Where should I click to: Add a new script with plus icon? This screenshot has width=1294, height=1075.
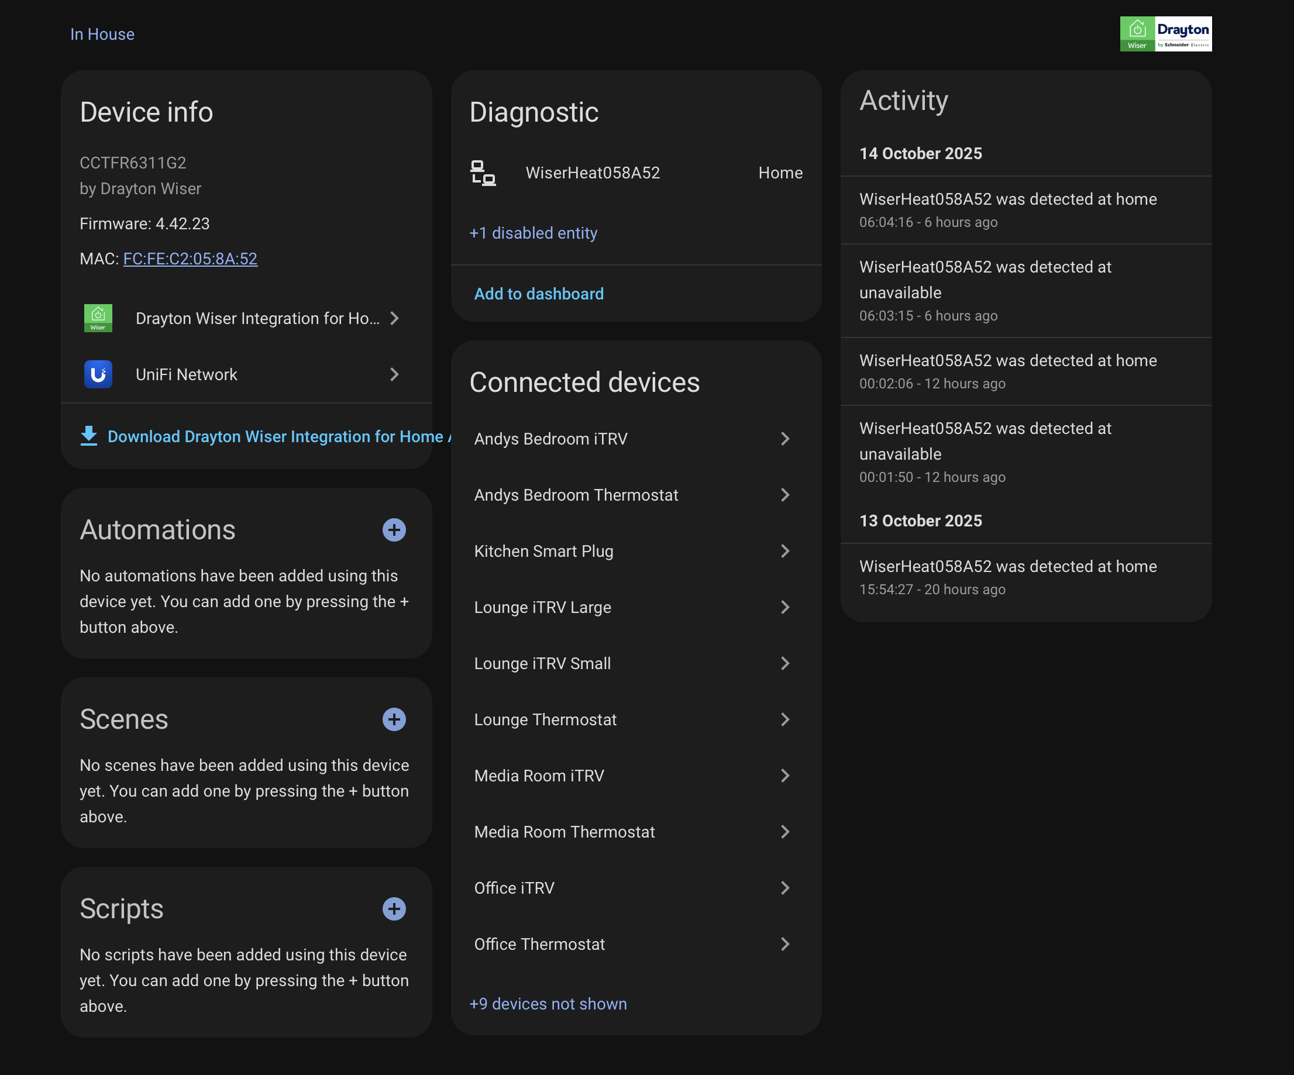(x=394, y=909)
